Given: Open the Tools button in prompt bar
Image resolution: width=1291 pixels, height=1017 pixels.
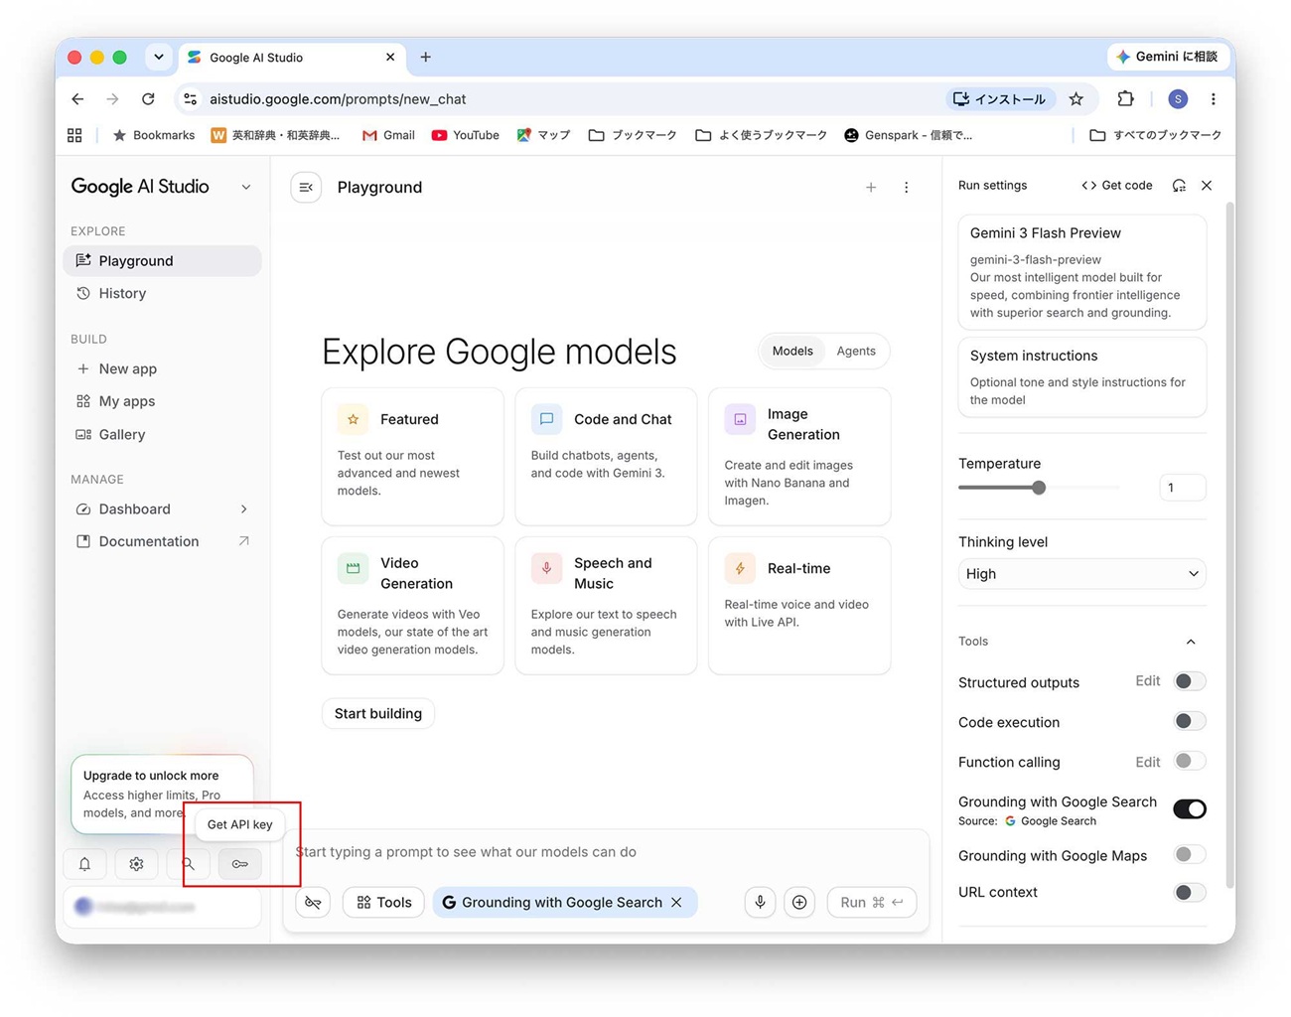Looking at the screenshot, I should [x=384, y=902].
